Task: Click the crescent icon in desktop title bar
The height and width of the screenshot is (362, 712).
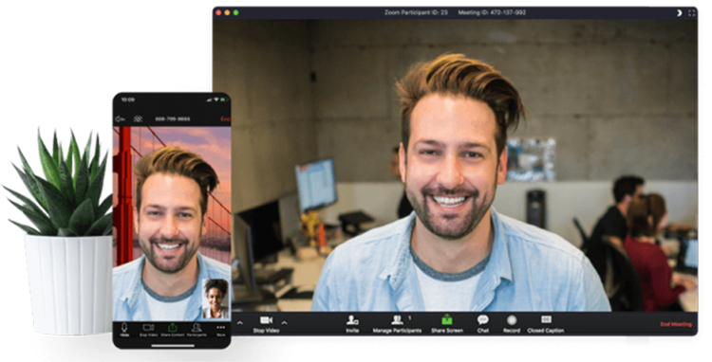Action: [680, 13]
